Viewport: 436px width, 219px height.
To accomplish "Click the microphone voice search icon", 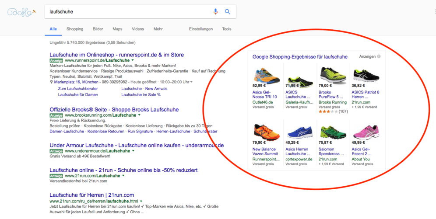I will pos(215,12).
